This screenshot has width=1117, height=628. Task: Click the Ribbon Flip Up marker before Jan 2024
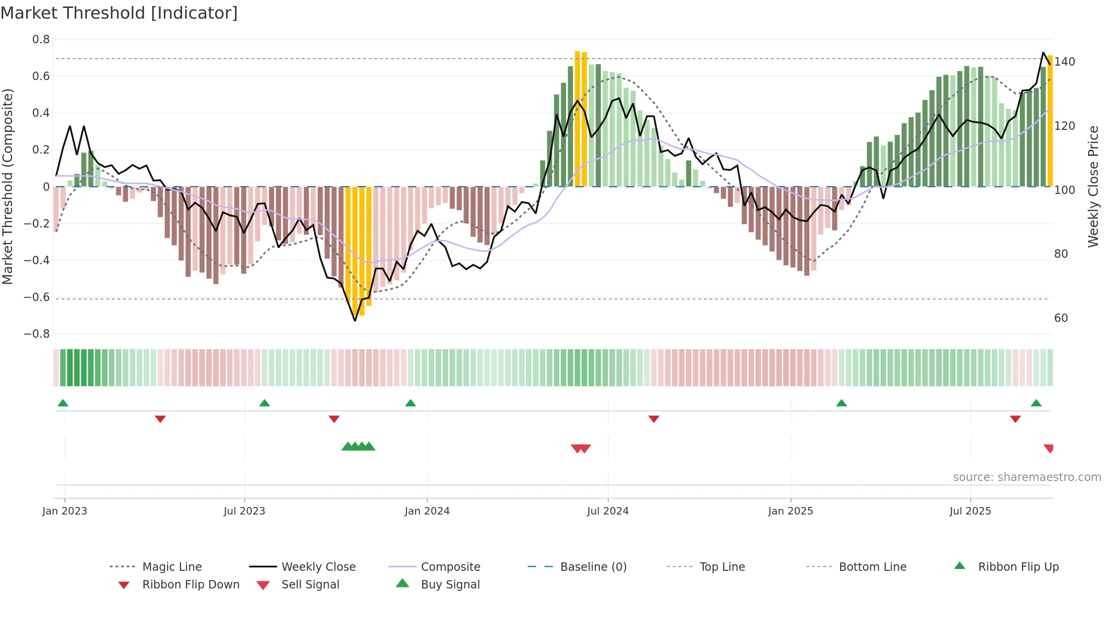click(410, 403)
